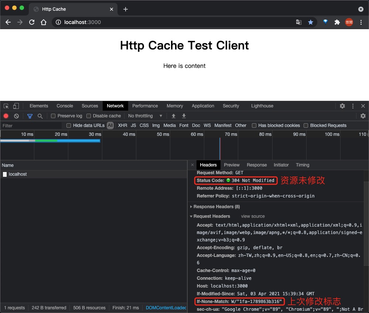Filter requests by All types

110,125
